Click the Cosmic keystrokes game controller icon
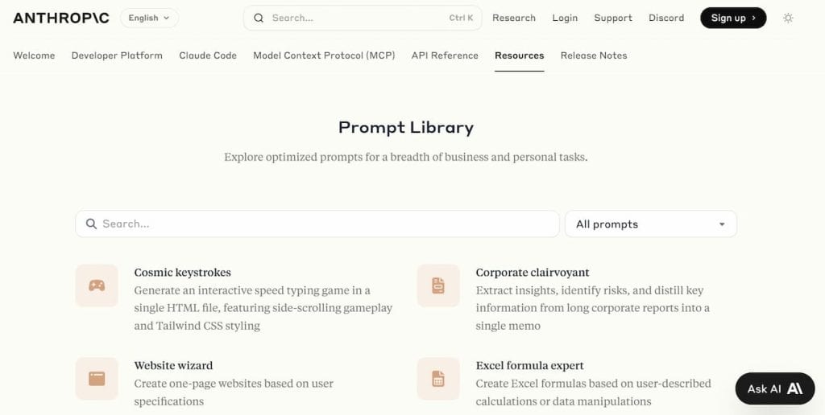The height and width of the screenshot is (415, 825). [97, 286]
